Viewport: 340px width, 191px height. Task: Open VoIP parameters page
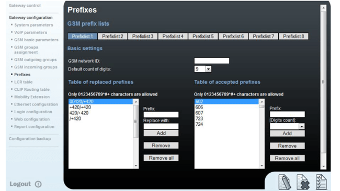(30, 32)
